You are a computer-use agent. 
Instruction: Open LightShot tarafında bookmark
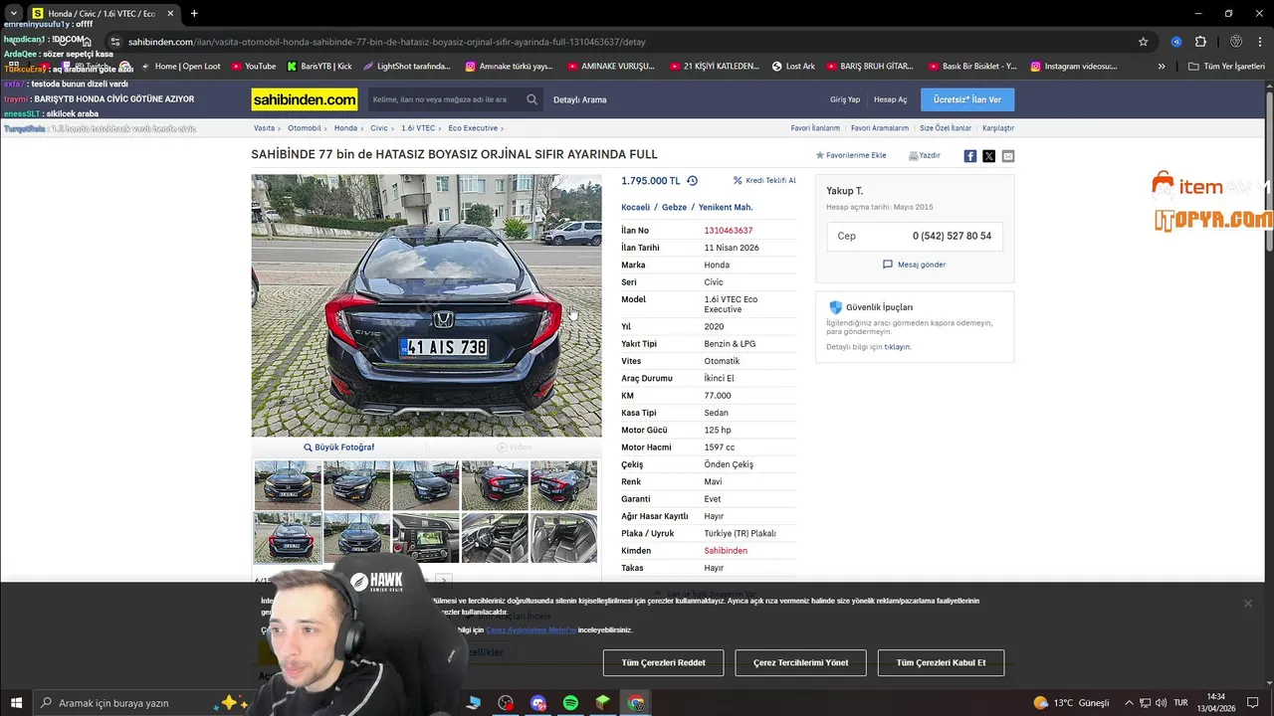pyautogui.click(x=407, y=67)
